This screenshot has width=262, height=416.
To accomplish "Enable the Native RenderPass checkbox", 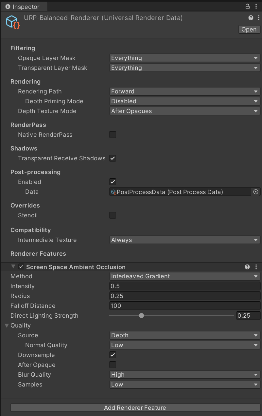I will pos(113,135).
